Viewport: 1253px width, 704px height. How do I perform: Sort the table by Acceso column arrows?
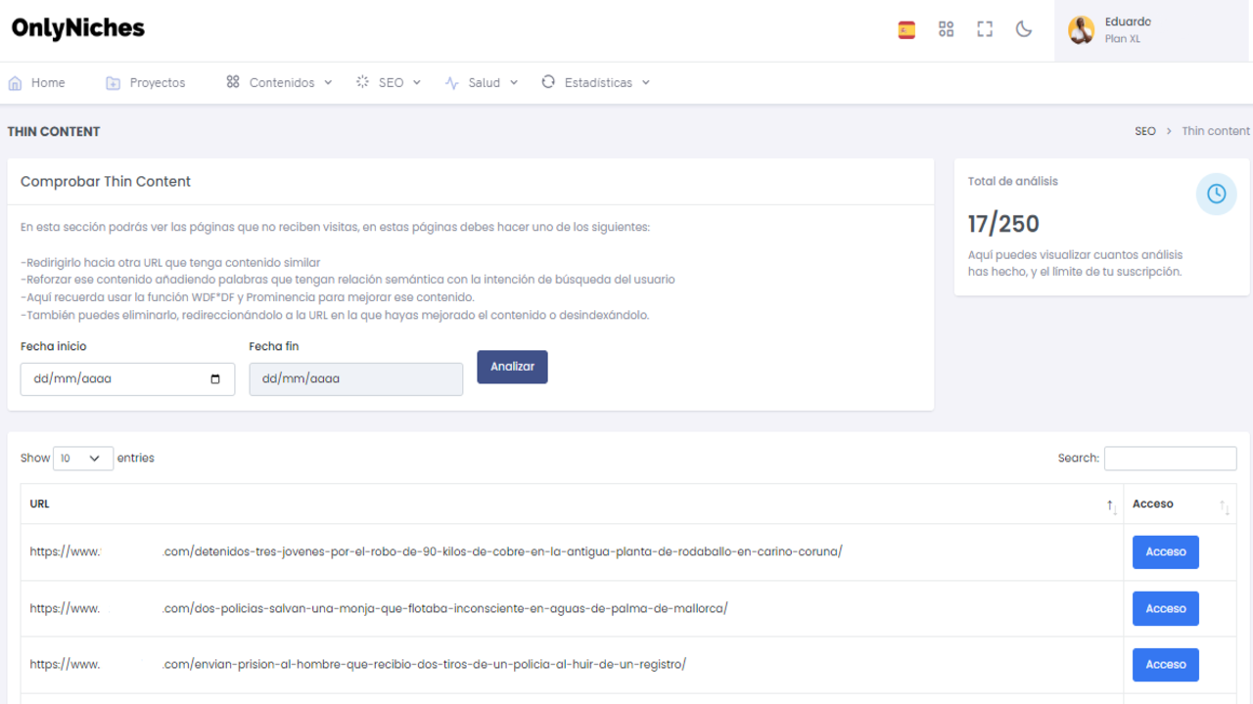[1224, 506]
